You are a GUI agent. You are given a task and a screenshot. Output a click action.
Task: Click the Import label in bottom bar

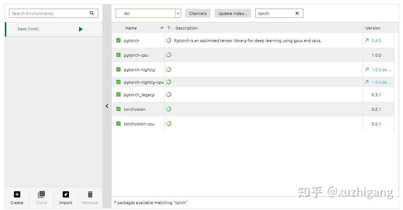66,203
